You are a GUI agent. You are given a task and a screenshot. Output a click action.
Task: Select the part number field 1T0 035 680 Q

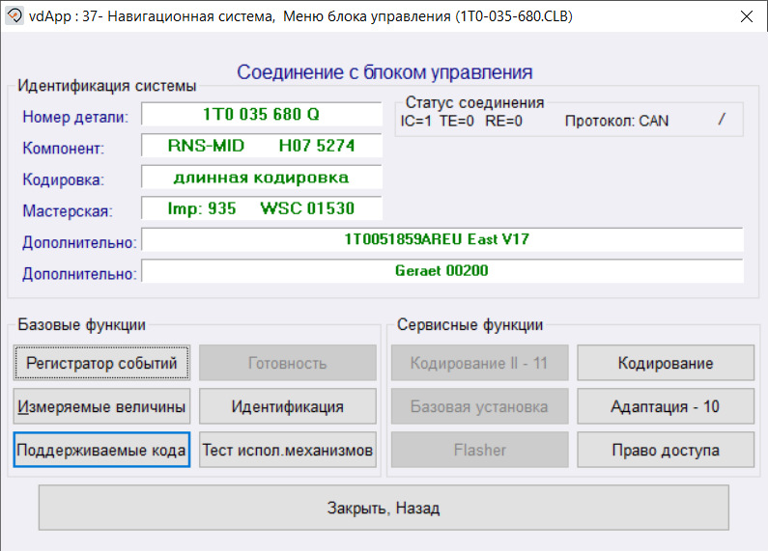[x=262, y=114]
